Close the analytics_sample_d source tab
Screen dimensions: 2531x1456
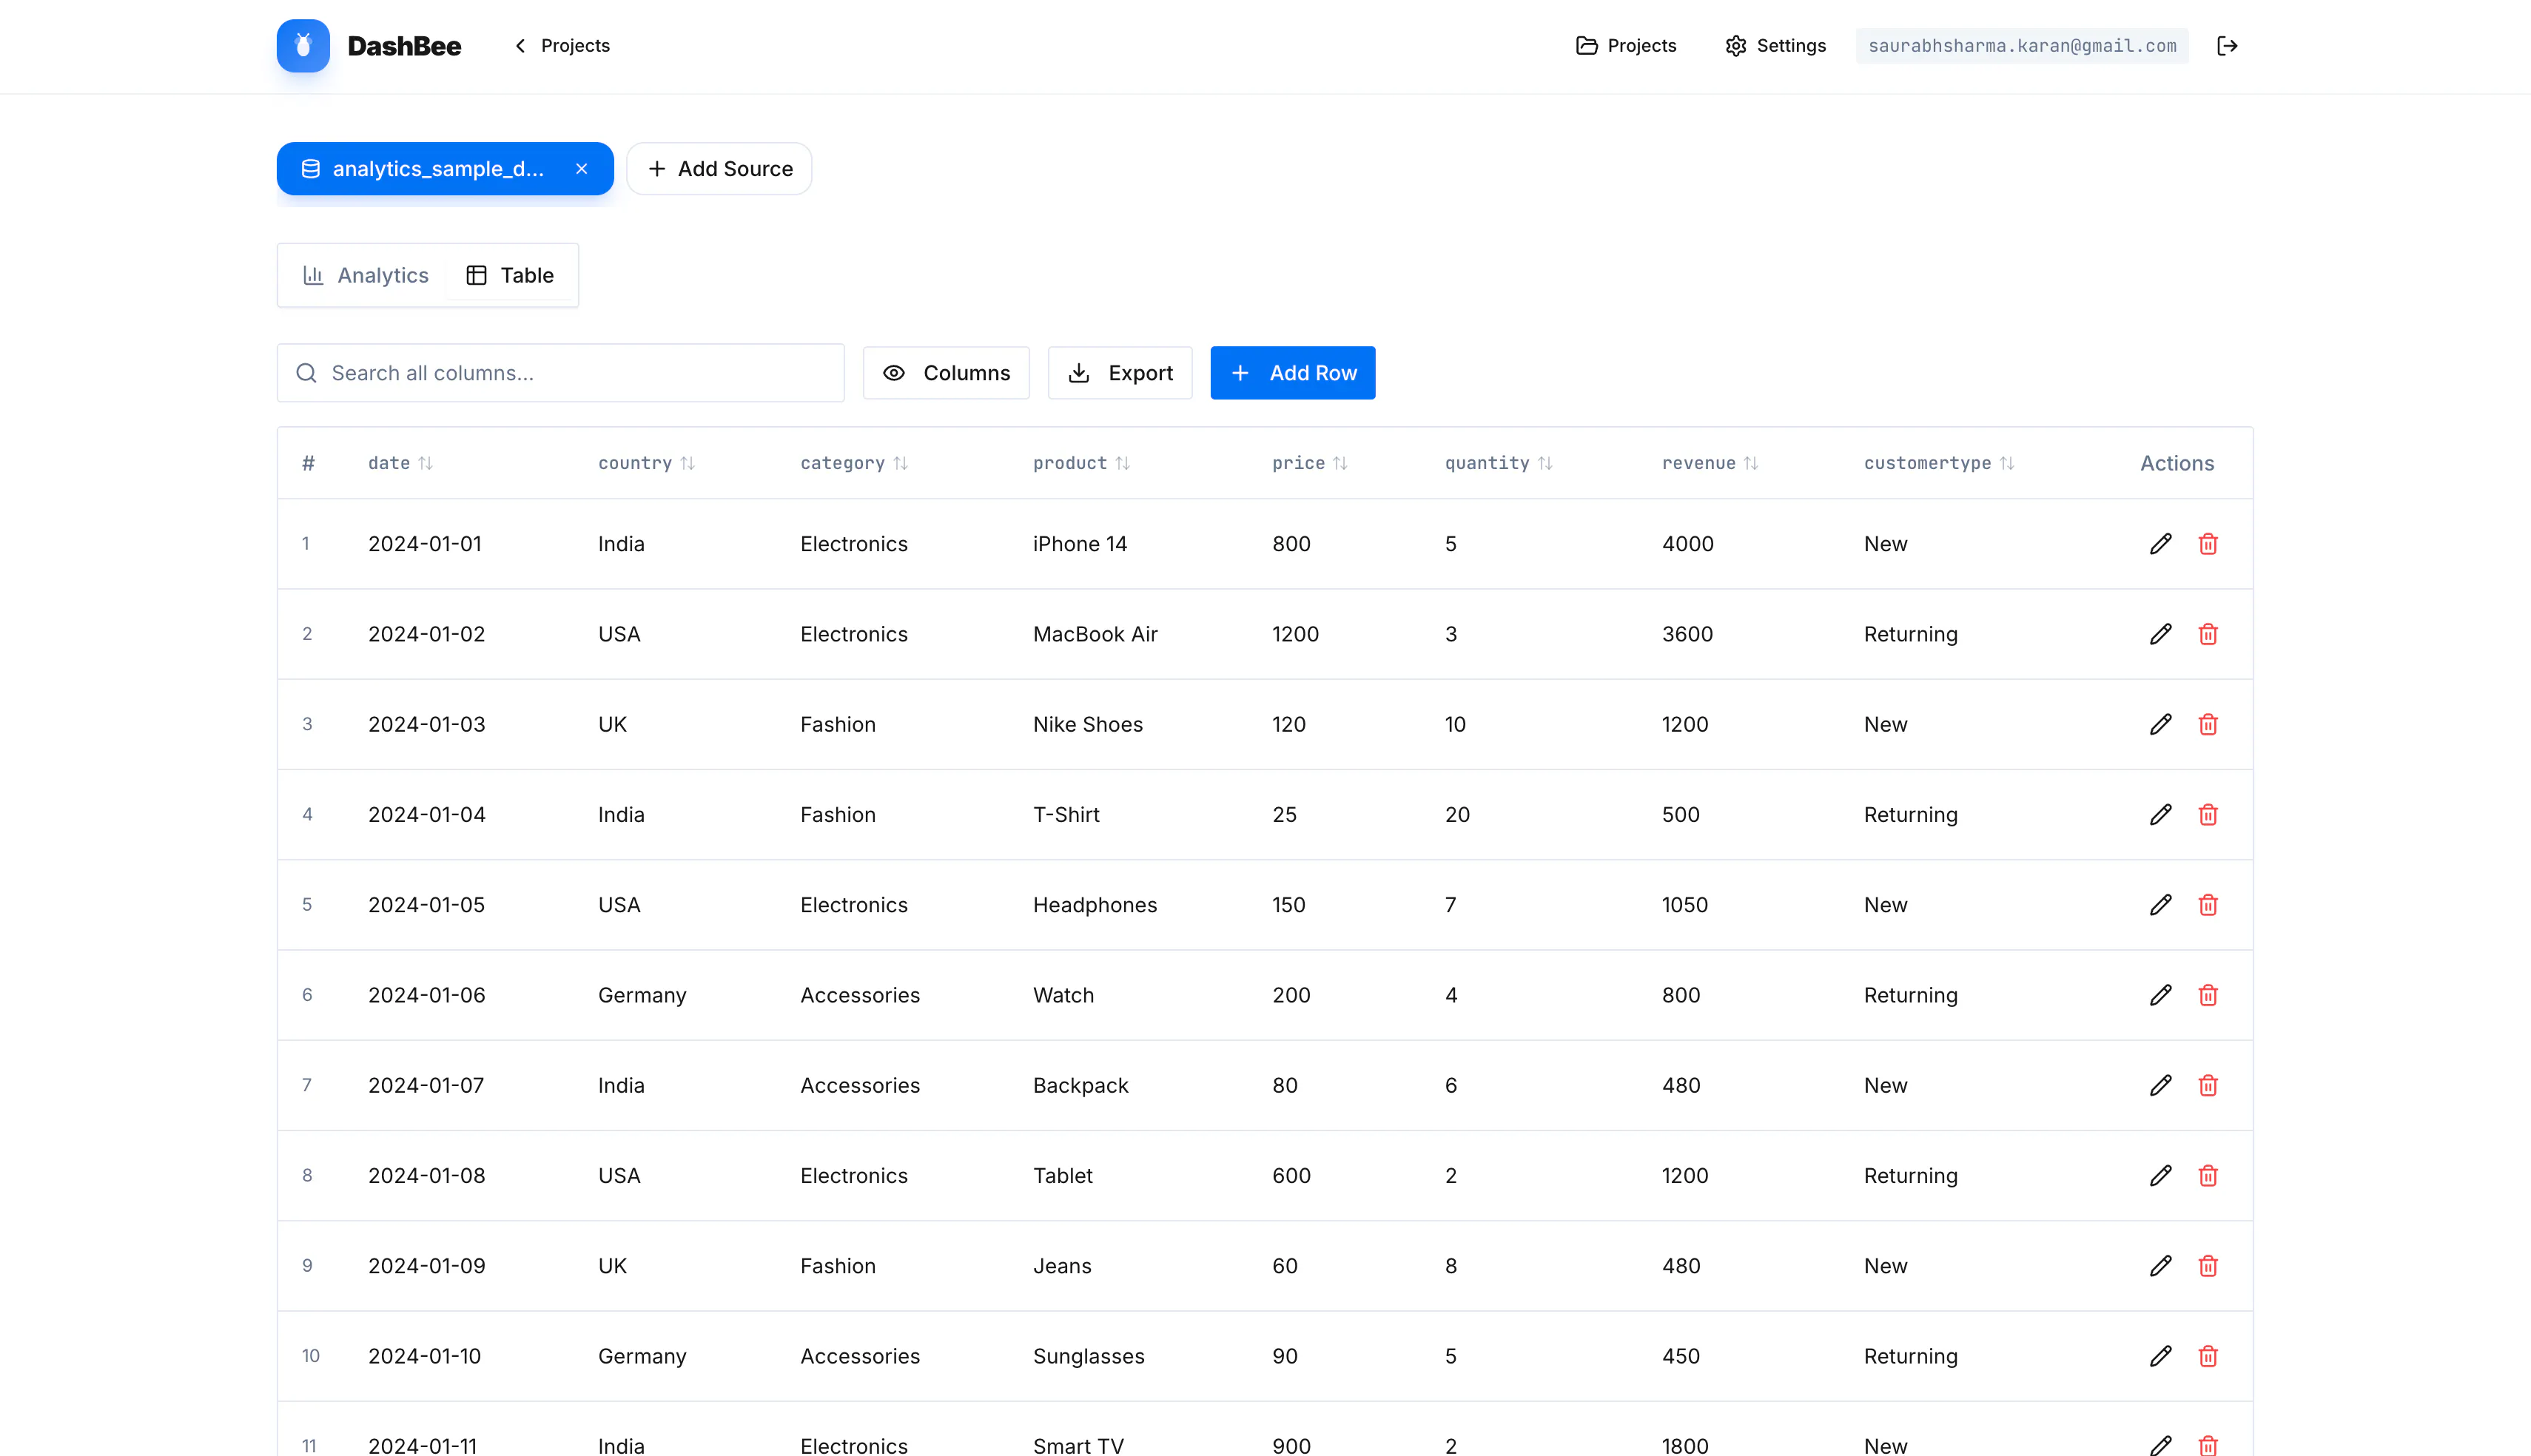click(581, 169)
